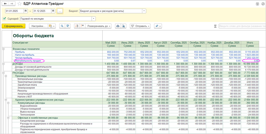The width and height of the screenshot is (266, 134).
Task: Click the print preview icon
Action: 123,26
